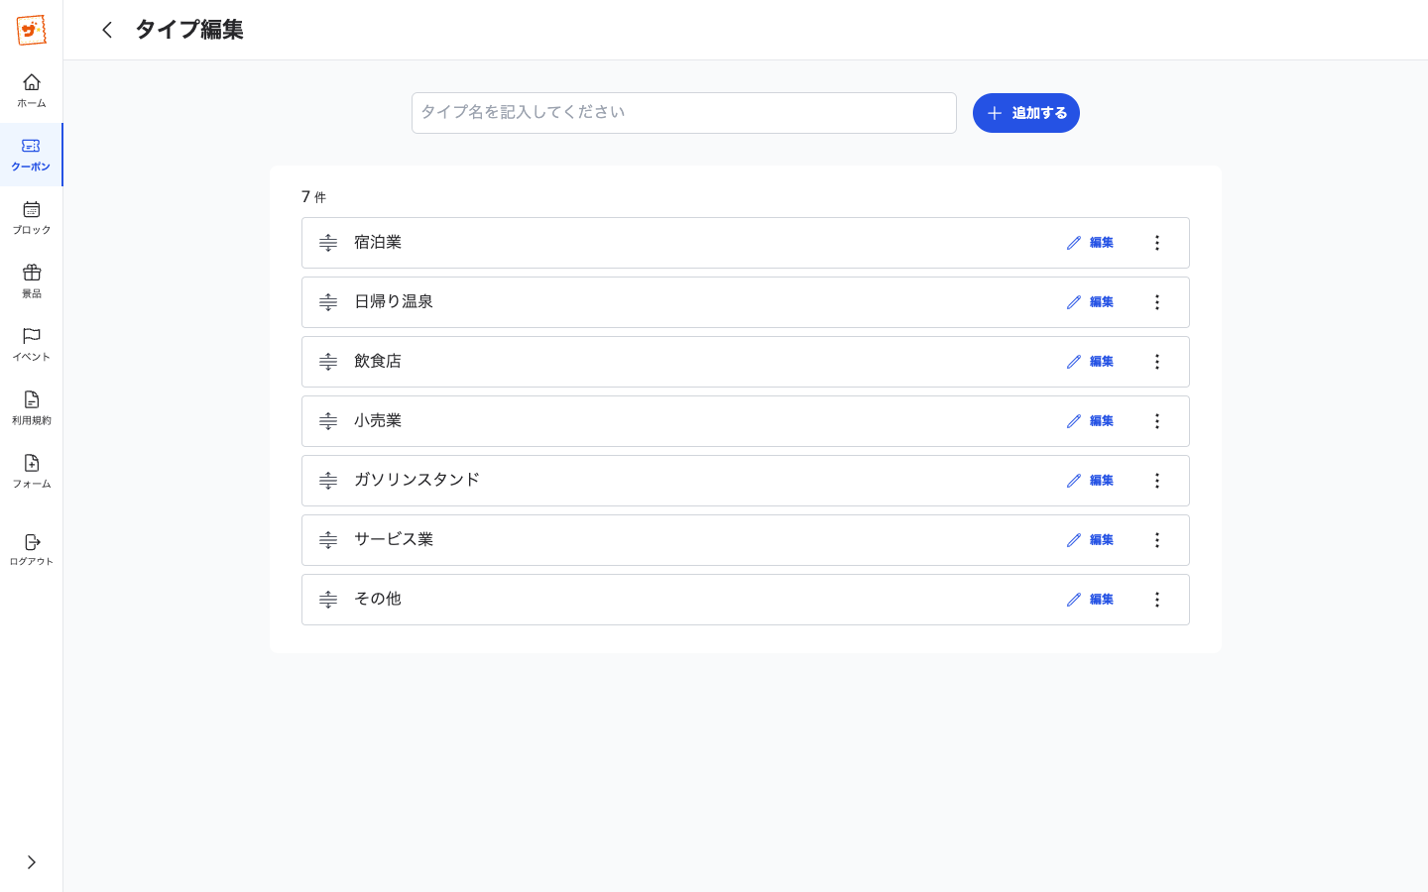This screenshot has width=1428, height=892.
Task: Click the タイプ編集 page title
Action: [189, 30]
